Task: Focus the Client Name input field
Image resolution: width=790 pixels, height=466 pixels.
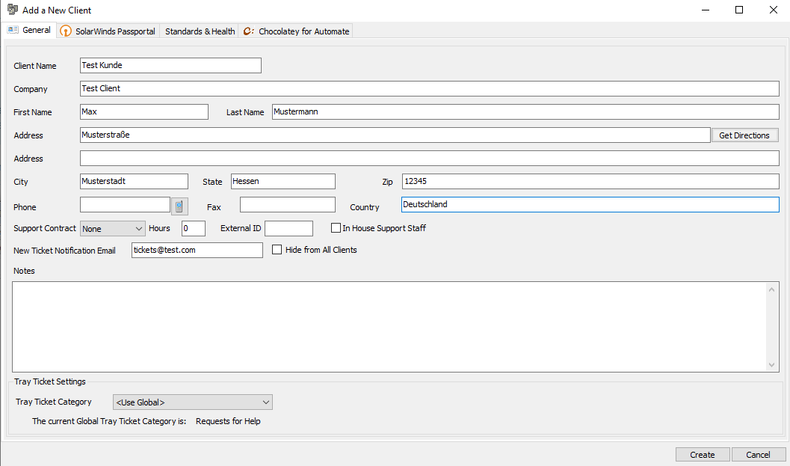Action: coord(170,66)
